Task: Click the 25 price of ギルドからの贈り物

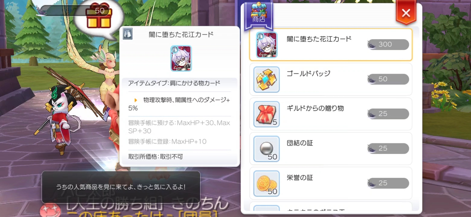Action: tap(388, 114)
